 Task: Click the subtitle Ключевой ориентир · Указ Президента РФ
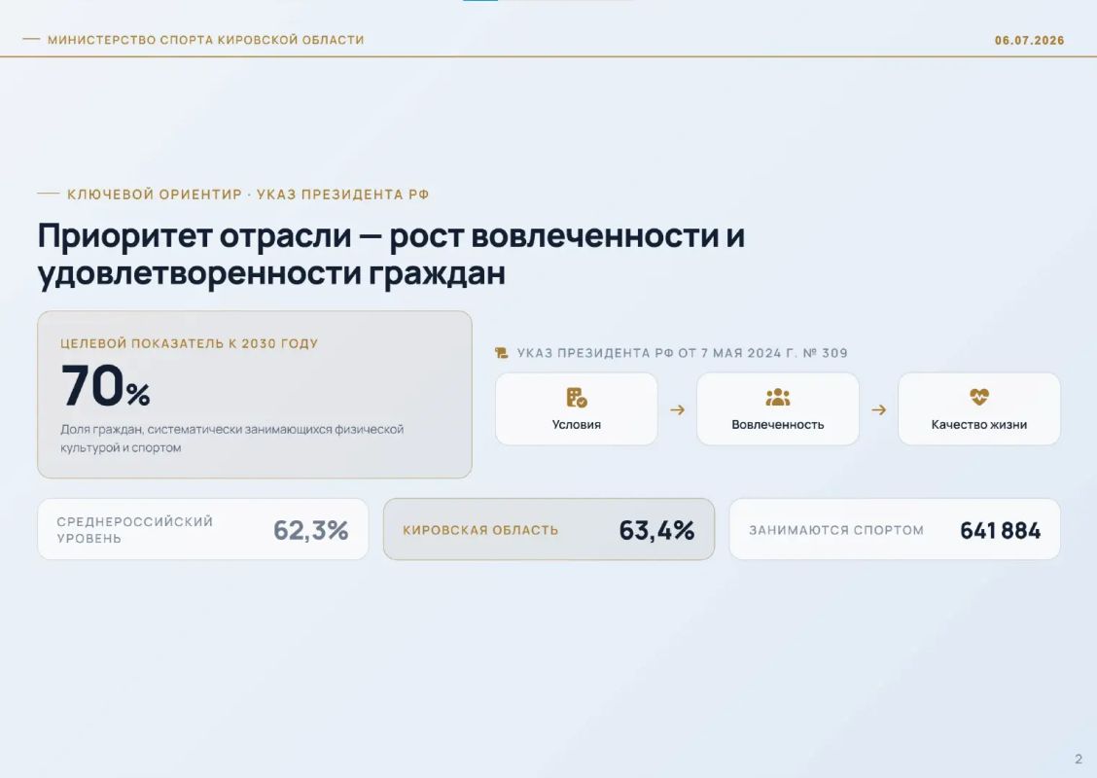(248, 194)
